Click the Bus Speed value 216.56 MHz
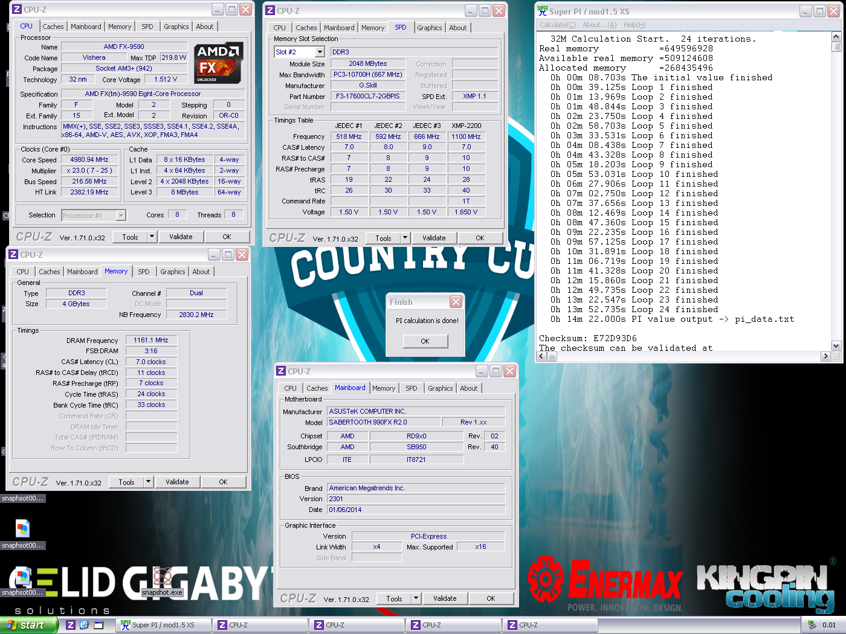The image size is (846, 634). click(x=89, y=181)
